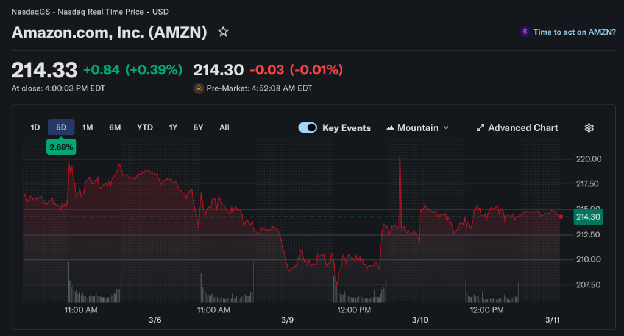Viewport: 624px width, 336px height.
Task: Open the Advanced Chart view
Action: point(523,128)
